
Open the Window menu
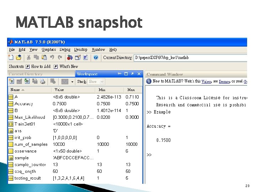(98, 49)
